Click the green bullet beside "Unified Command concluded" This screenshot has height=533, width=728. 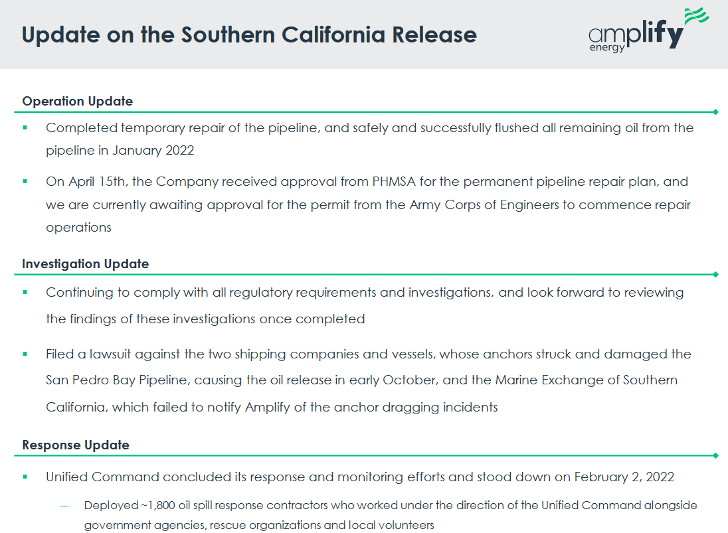point(25,477)
